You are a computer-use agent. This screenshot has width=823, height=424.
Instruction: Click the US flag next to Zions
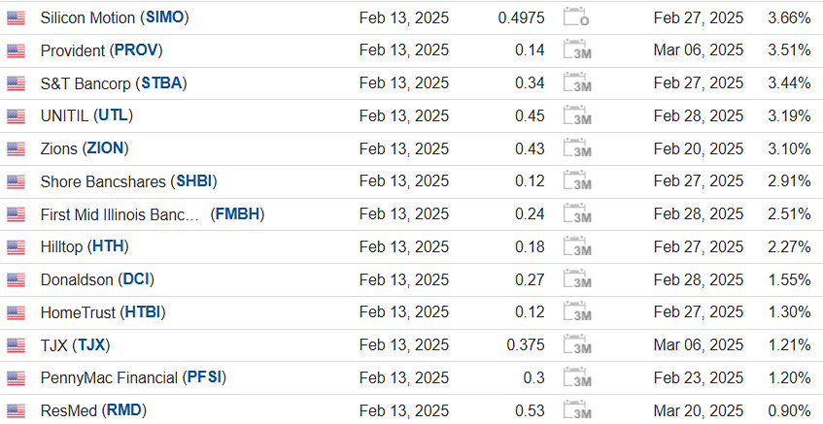click(x=16, y=148)
